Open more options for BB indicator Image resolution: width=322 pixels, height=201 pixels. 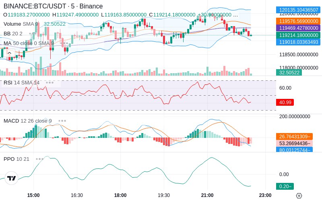click(x=33, y=33)
